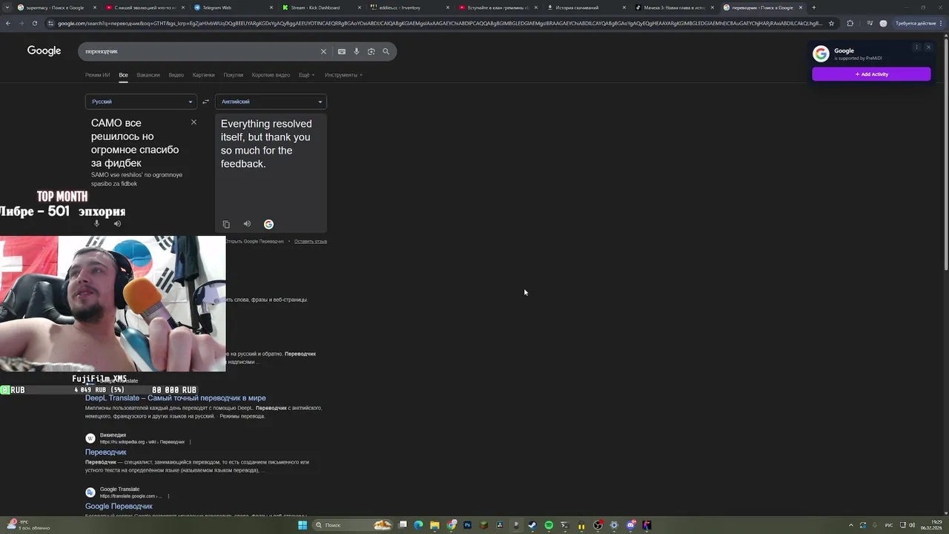Click the Russian source text area

135,143
